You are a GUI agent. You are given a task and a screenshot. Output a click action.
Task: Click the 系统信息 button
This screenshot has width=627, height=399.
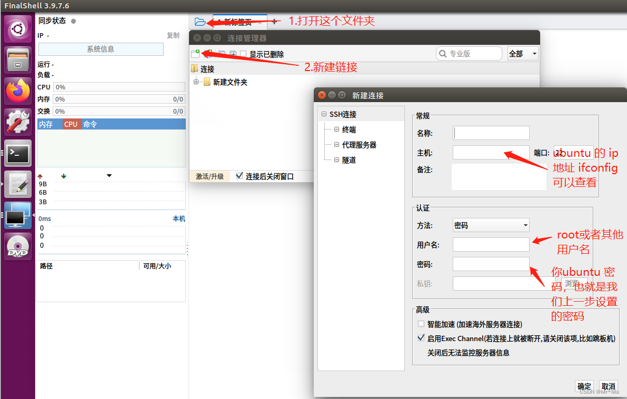101,49
